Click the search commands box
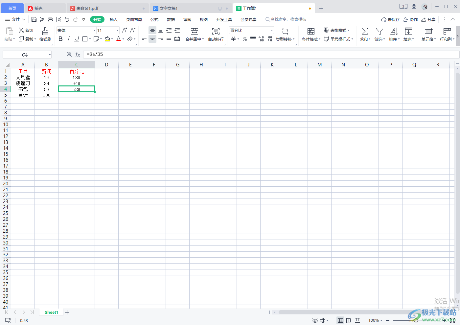The width and height of the screenshot is (460, 325). [x=286, y=19]
